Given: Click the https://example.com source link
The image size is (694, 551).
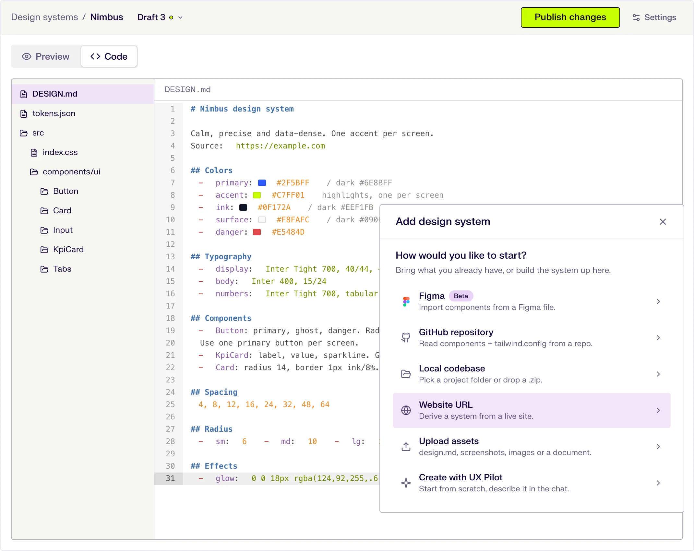Looking at the screenshot, I should (x=280, y=146).
